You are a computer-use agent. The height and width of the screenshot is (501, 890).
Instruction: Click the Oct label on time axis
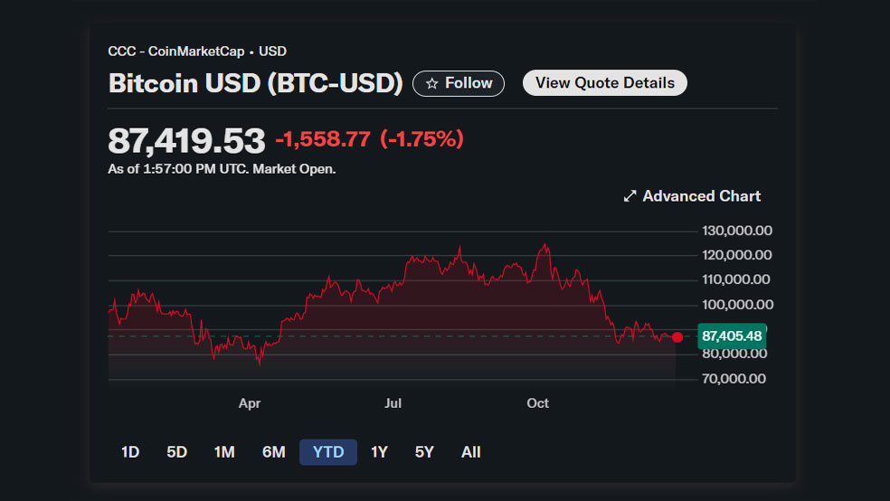pyautogui.click(x=537, y=403)
